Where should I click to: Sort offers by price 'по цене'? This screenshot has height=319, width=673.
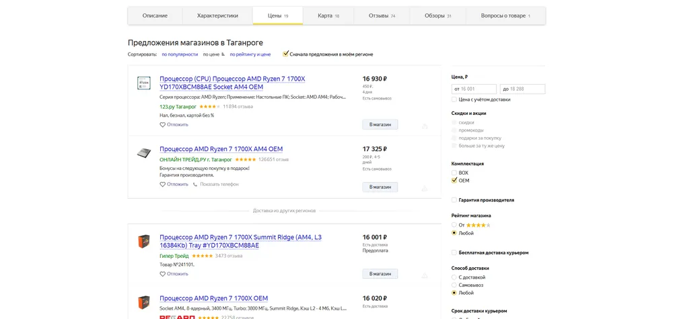[x=211, y=54]
